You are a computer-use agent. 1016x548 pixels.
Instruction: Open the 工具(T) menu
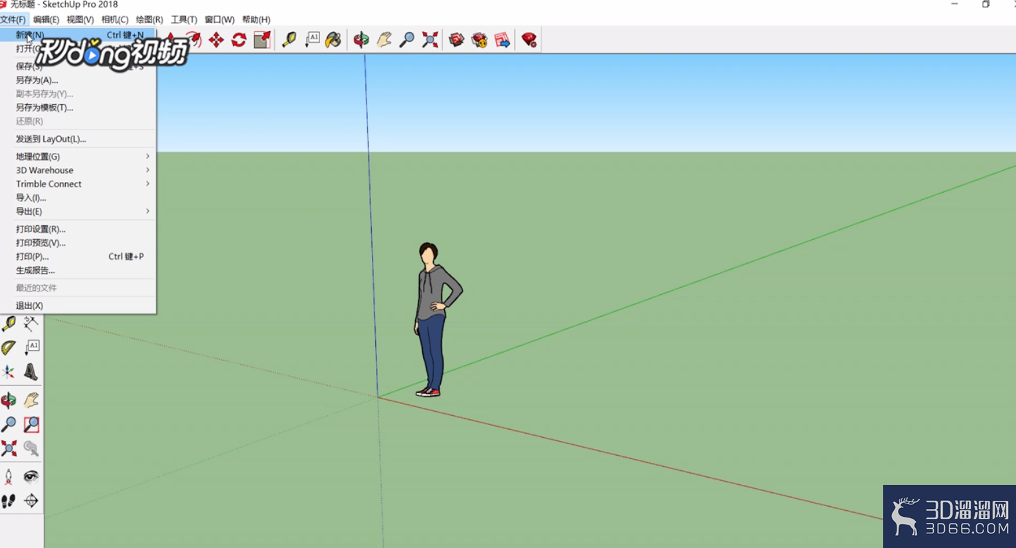tap(184, 20)
